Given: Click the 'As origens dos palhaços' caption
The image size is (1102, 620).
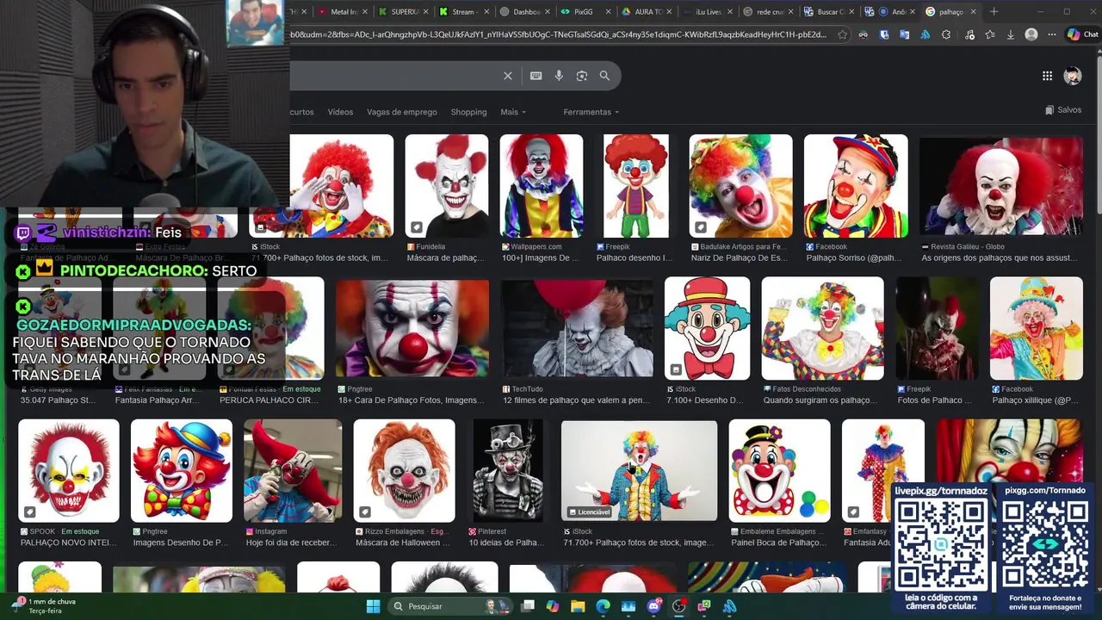Looking at the screenshot, I should point(999,258).
